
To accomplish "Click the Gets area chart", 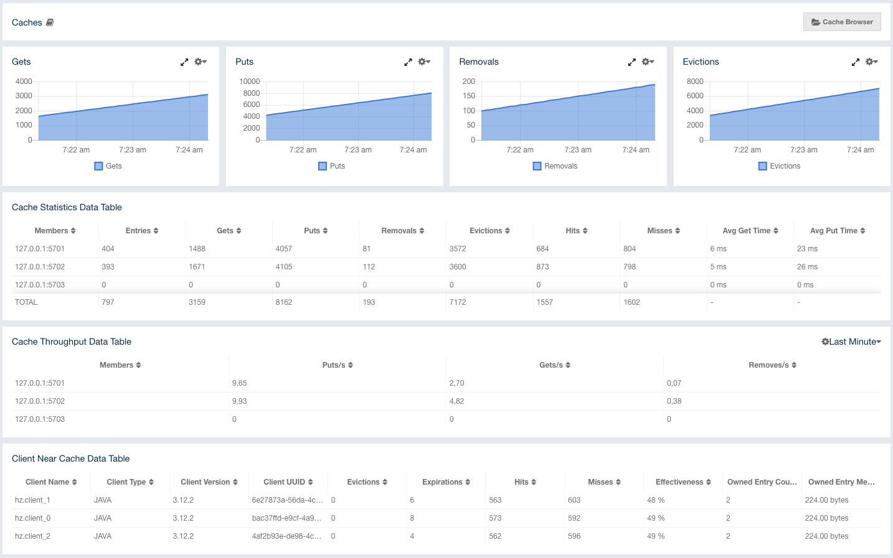I will pos(123,118).
